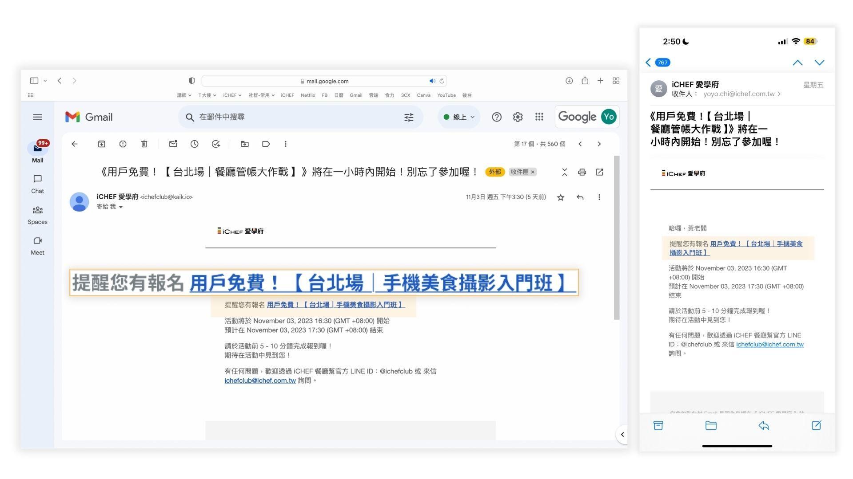Screen dimensions: 853x479
Task: Delete the email with trash icon
Action: (144, 144)
